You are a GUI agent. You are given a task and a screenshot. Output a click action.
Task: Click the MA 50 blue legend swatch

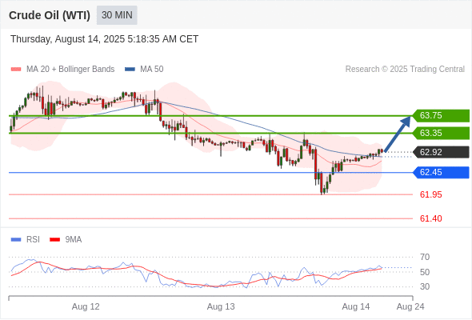point(130,70)
